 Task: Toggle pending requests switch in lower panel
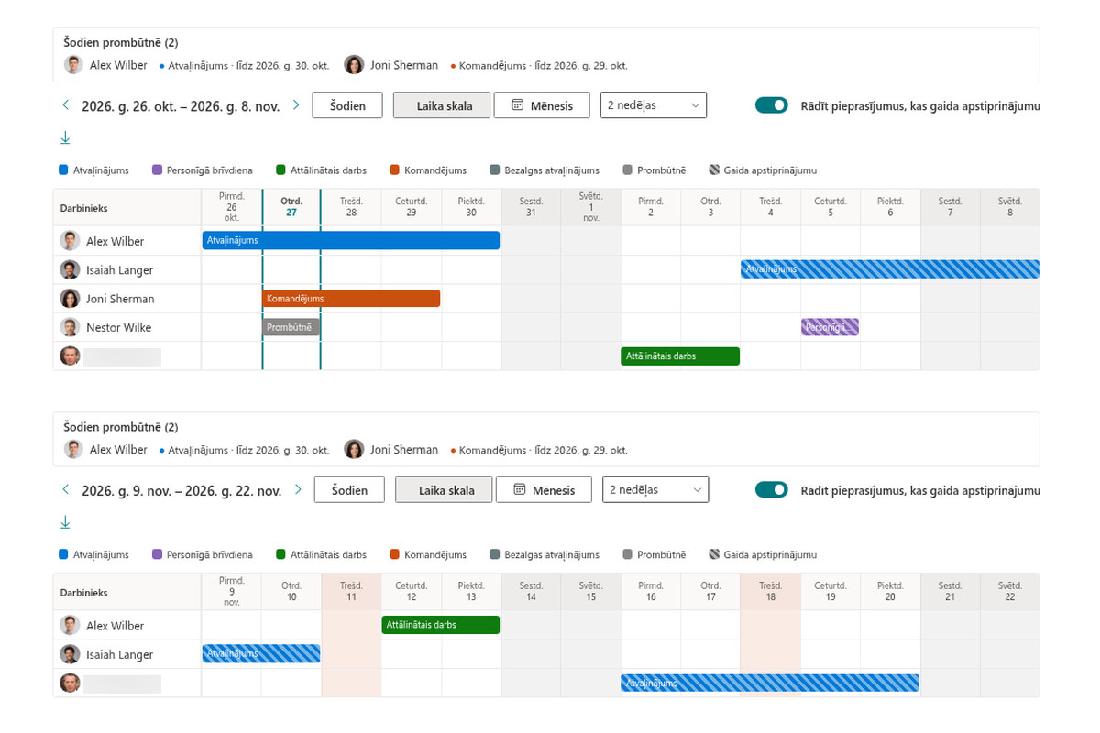772,490
